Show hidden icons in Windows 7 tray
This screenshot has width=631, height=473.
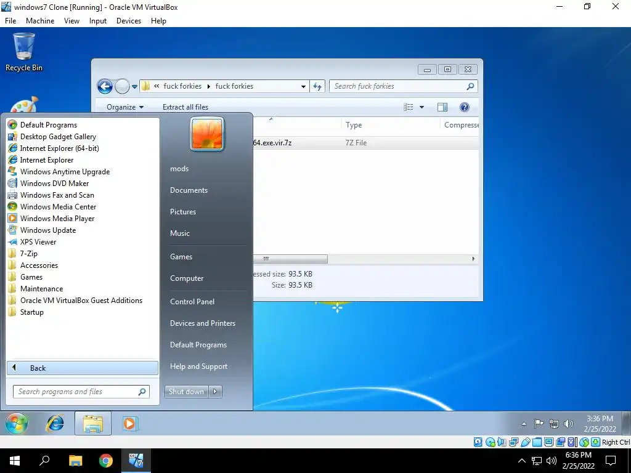click(524, 424)
